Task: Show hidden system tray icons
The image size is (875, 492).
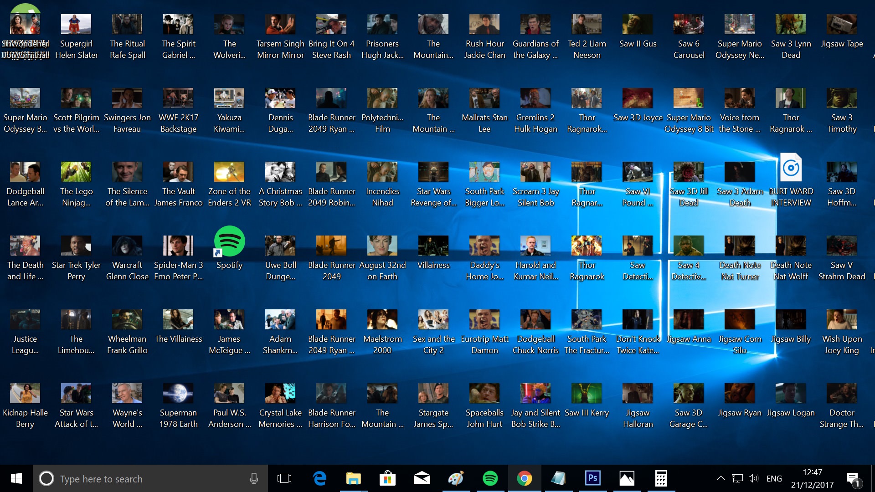Action: (721, 478)
